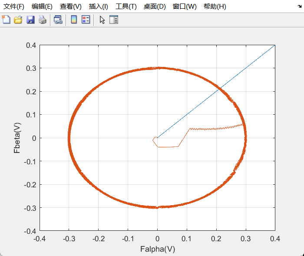The width and height of the screenshot is (304, 256).
Task: Open the 工具(T) menu
Action: point(126,7)
